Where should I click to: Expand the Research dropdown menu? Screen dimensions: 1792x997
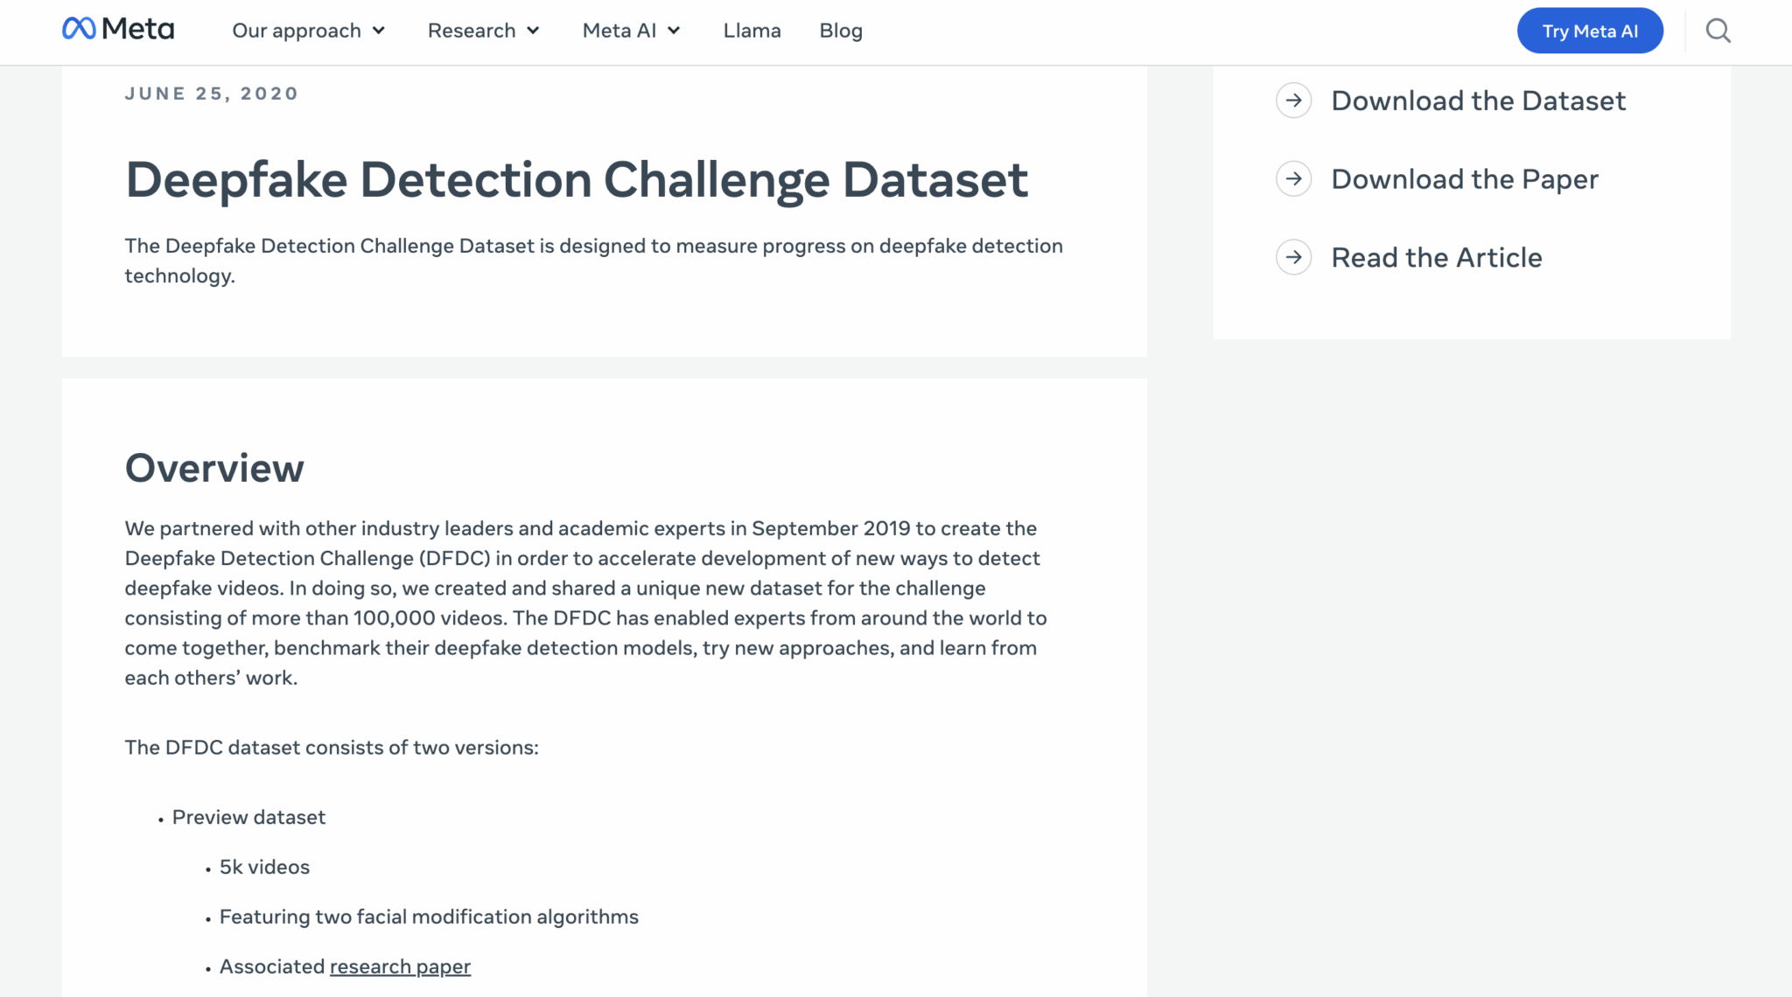[533, 31]
